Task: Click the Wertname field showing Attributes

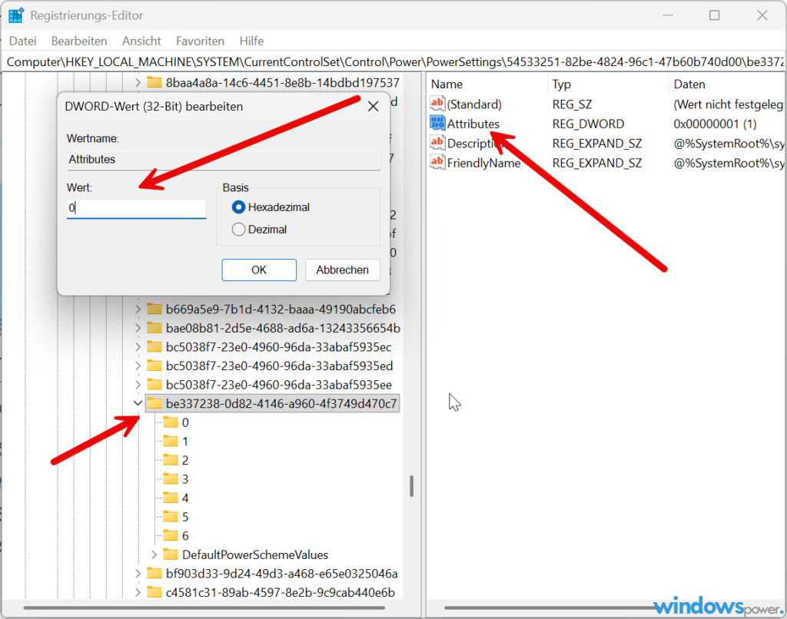Action: point(224,160)
